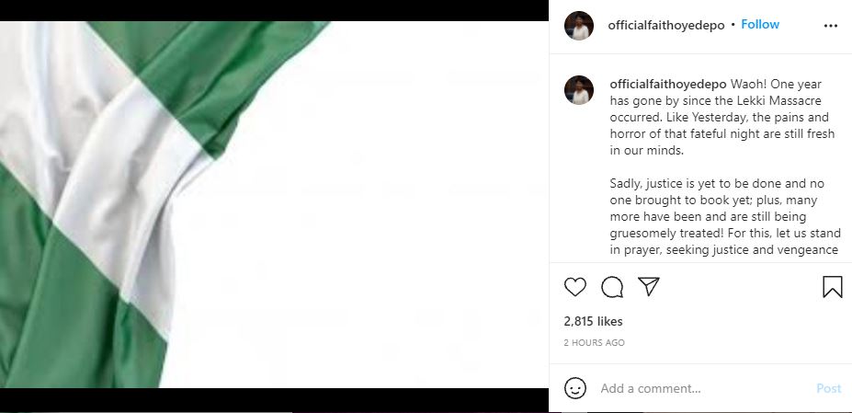Open officialfaithoyedepo profile from the header username
852x413 pixels.
pos(665,25)
